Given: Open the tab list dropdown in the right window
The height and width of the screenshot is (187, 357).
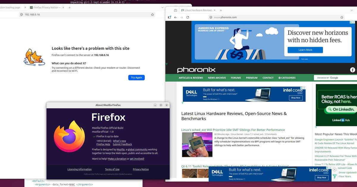Looking at the screenshot, I should click(352, 10).
